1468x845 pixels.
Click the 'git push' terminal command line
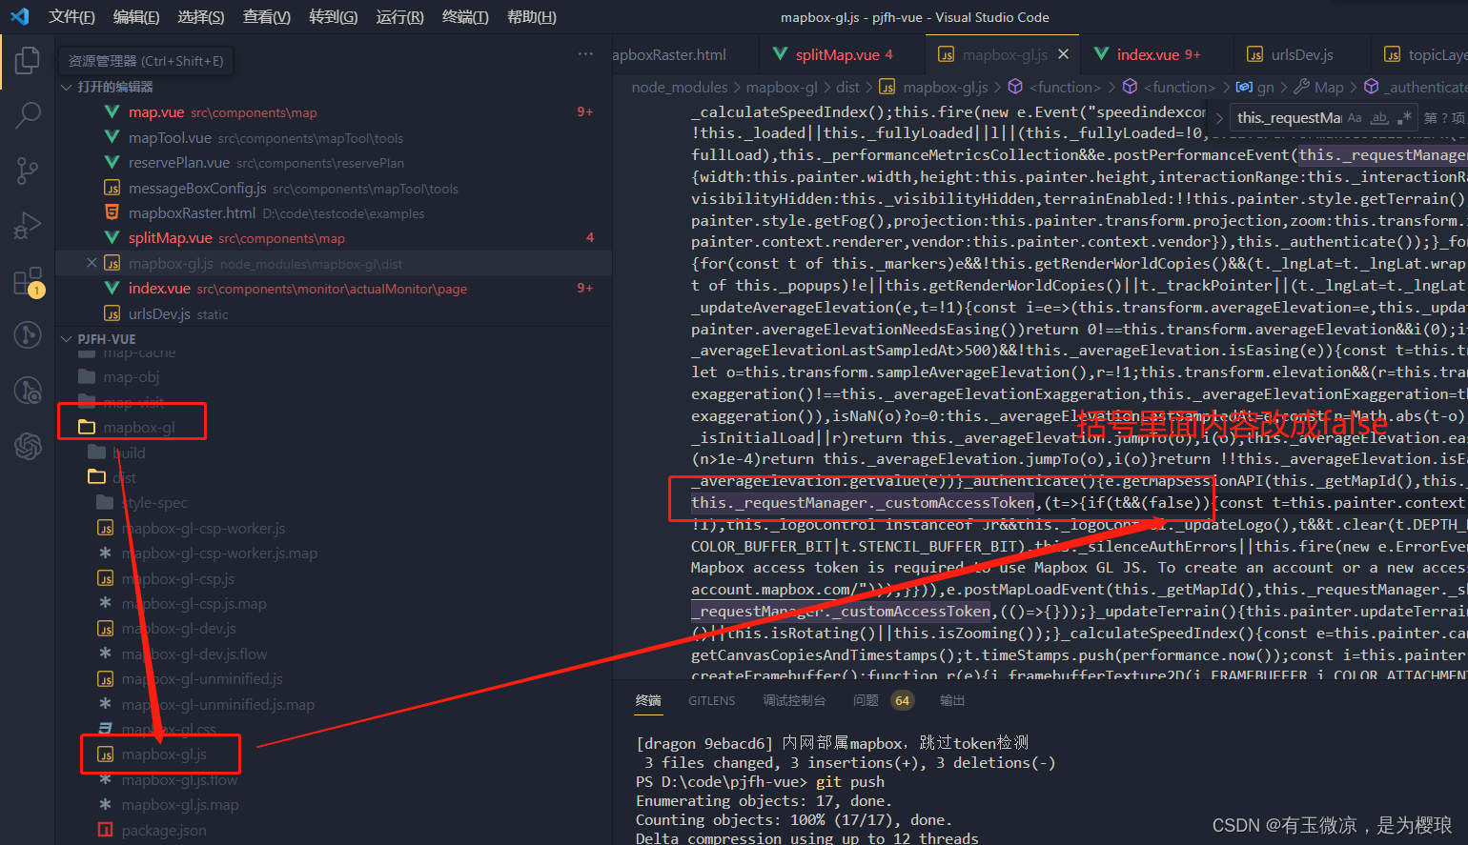pyautogui.click(x=760, y=782)
